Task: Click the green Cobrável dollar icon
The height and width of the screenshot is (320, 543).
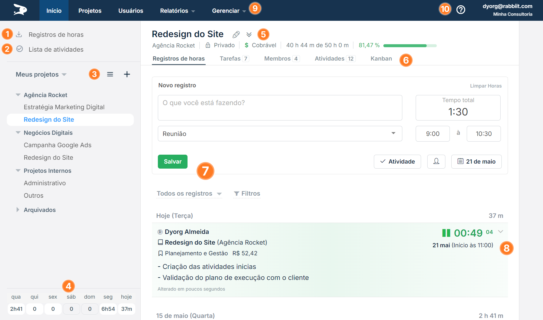Action: [246, 45]
